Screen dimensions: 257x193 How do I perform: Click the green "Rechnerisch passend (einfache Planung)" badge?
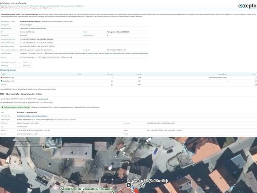(15, 107)
